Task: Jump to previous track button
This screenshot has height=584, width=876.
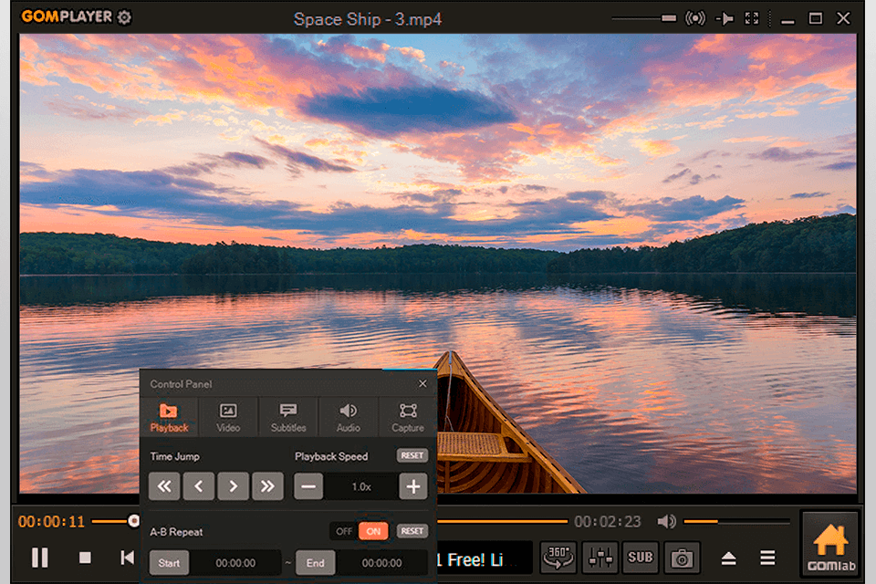Action: [128, 558]
